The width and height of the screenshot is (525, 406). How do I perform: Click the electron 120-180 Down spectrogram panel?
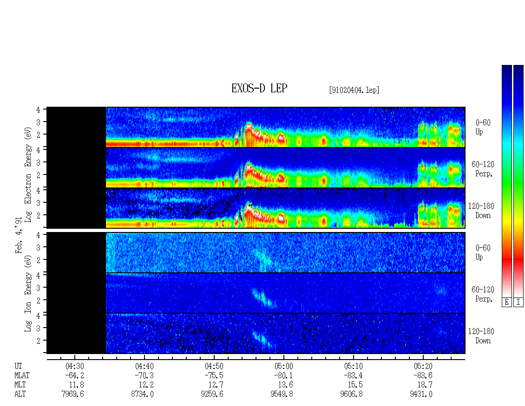point(256,208)
